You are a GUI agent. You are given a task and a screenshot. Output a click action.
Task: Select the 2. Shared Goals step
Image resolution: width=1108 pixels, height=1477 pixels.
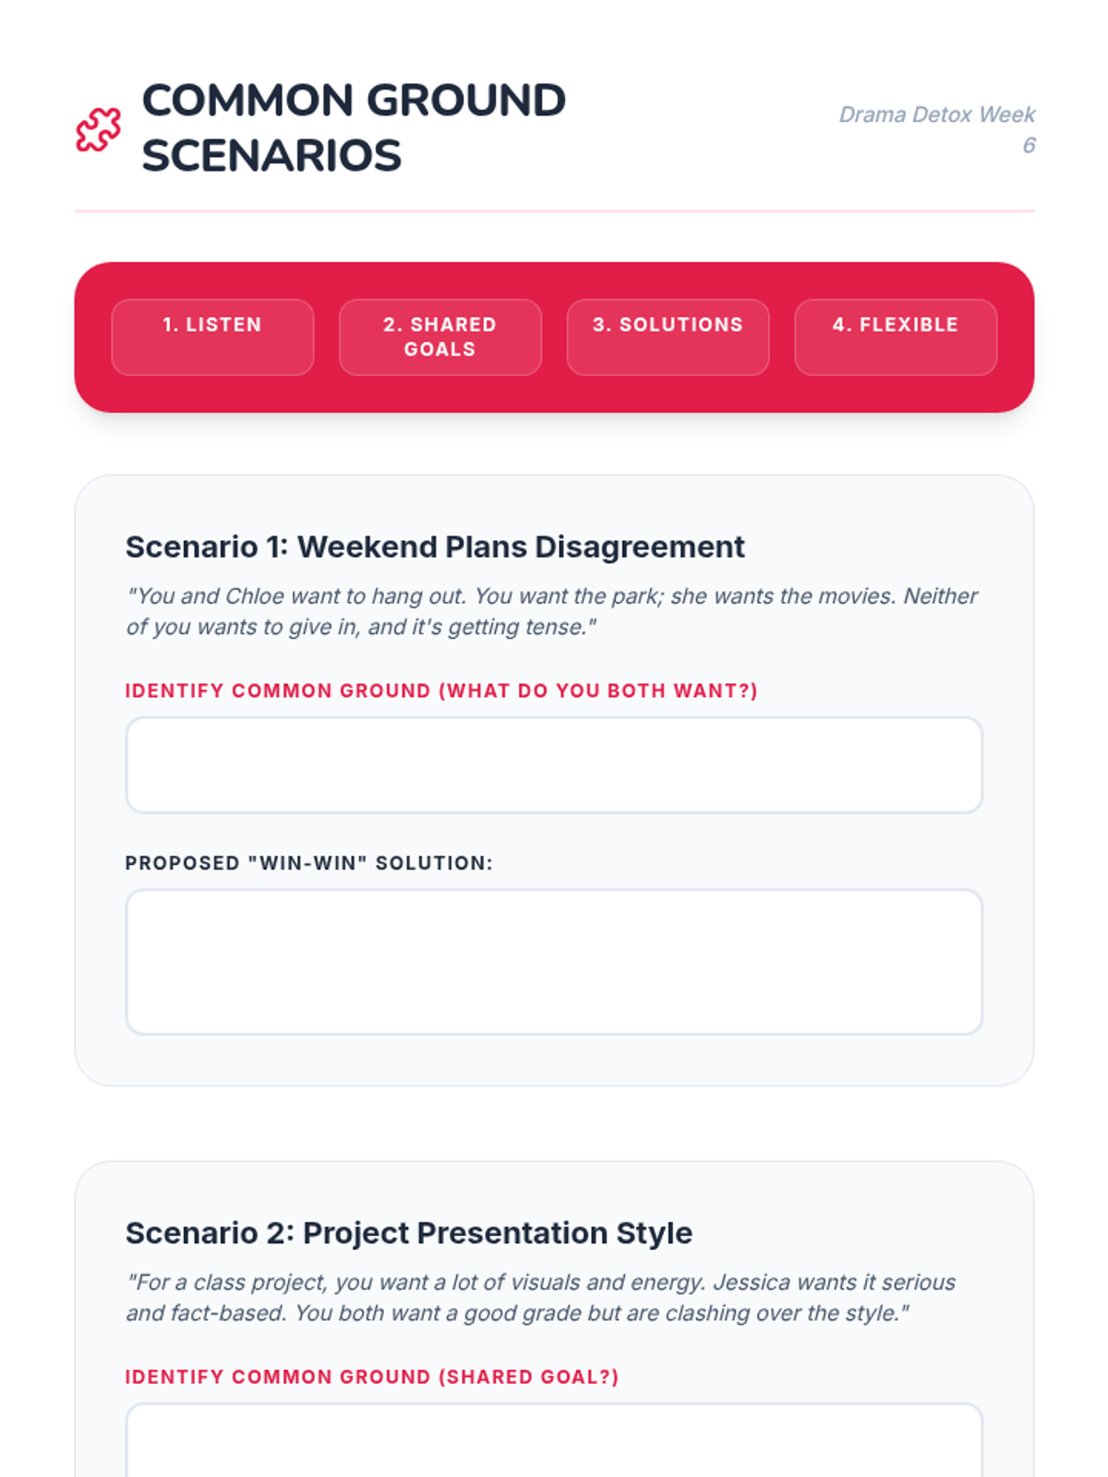[x=440, y=337]
